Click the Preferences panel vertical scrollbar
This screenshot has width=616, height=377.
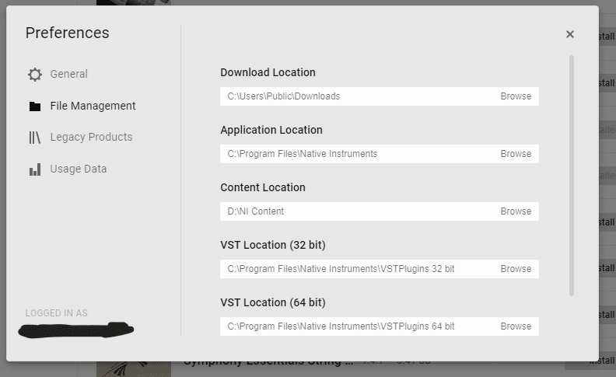tap(572, 176)
